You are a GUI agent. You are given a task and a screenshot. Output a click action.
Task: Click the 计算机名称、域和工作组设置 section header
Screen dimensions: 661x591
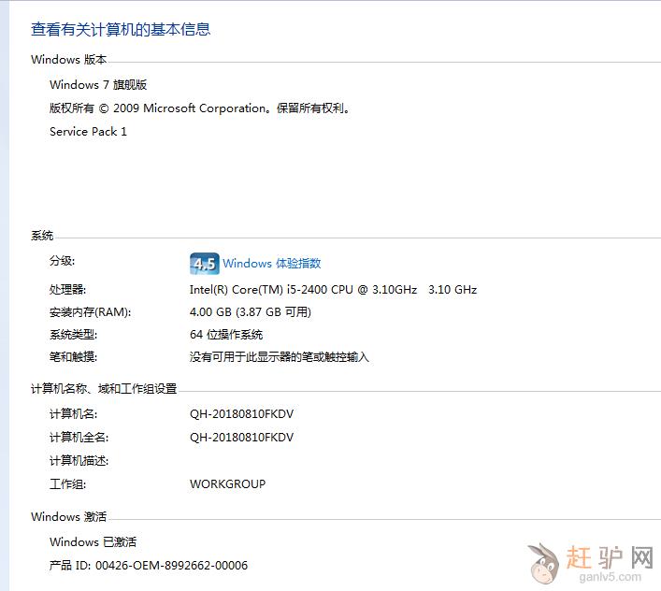(x=104, y=389)
